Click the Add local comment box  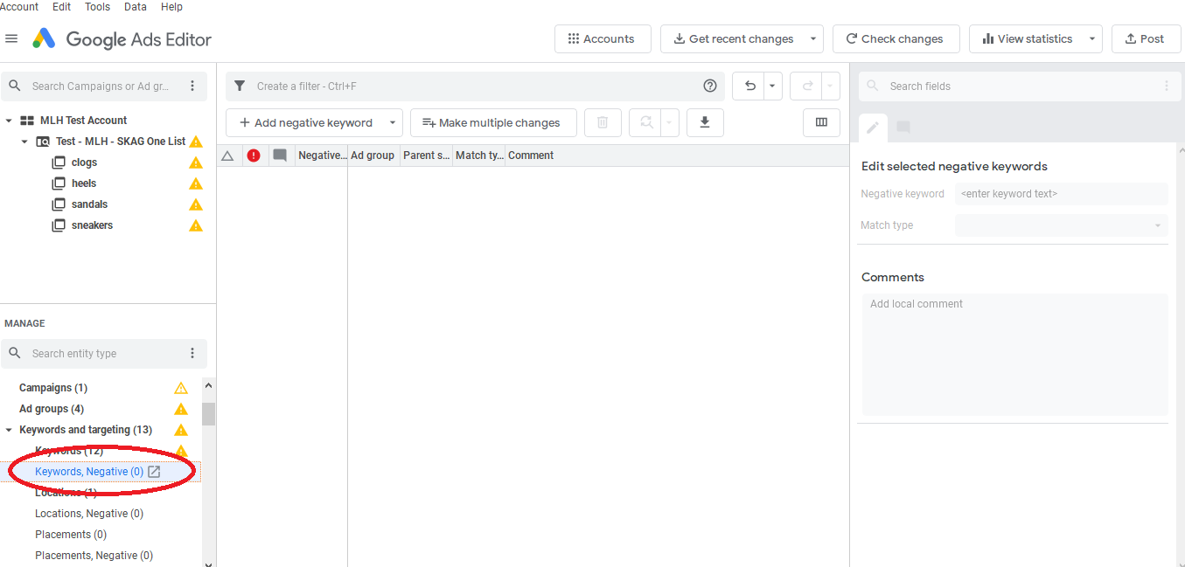(x=1014, y=355)
